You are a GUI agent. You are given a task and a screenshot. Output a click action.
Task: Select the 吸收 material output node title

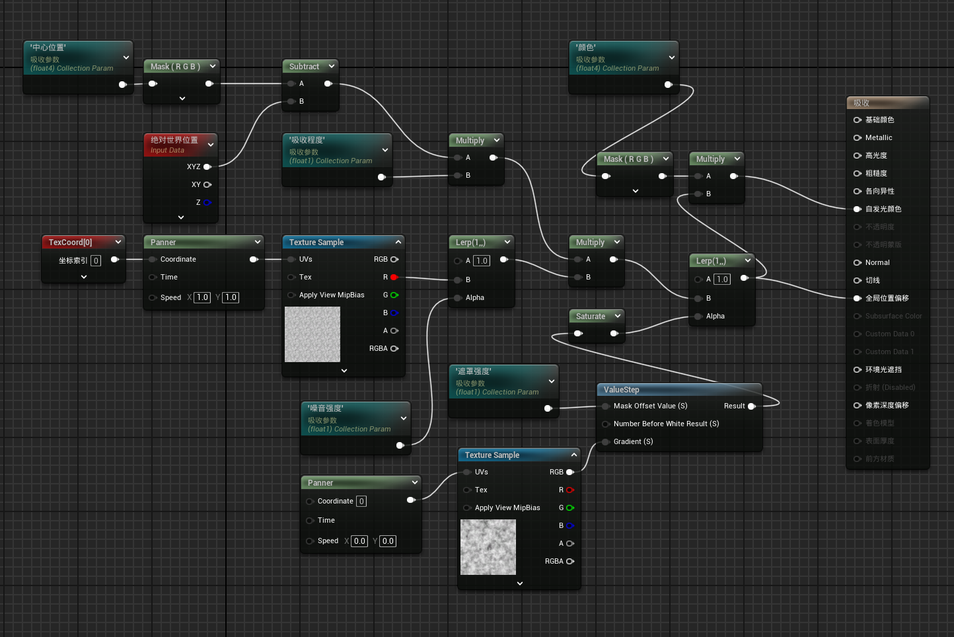click(862, 103)
